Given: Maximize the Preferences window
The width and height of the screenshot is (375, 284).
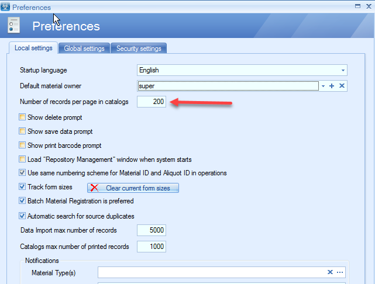Looking at the screenshot, I should pos(357,6).
